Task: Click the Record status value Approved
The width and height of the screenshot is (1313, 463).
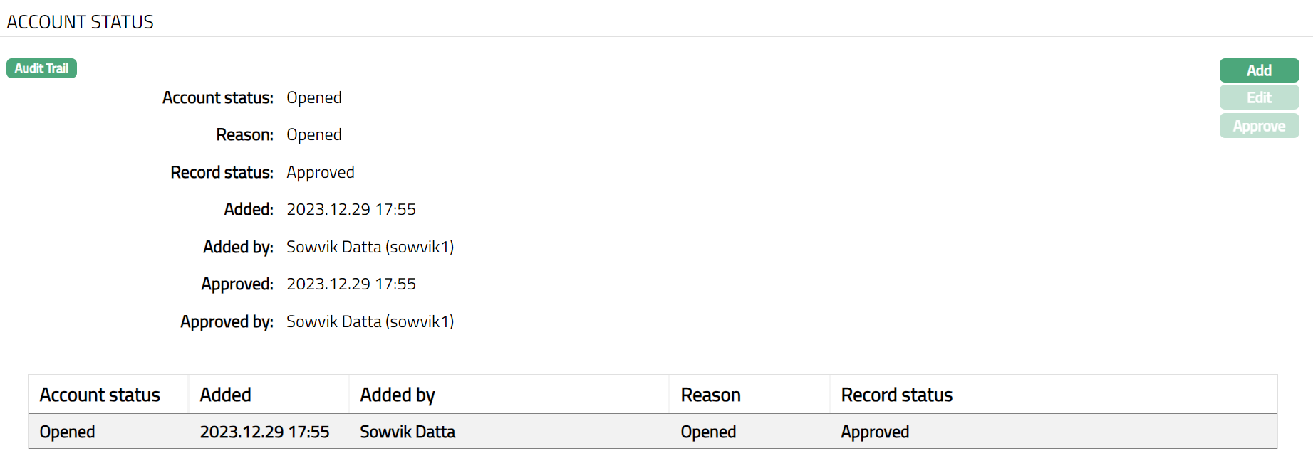Action: 320,172
